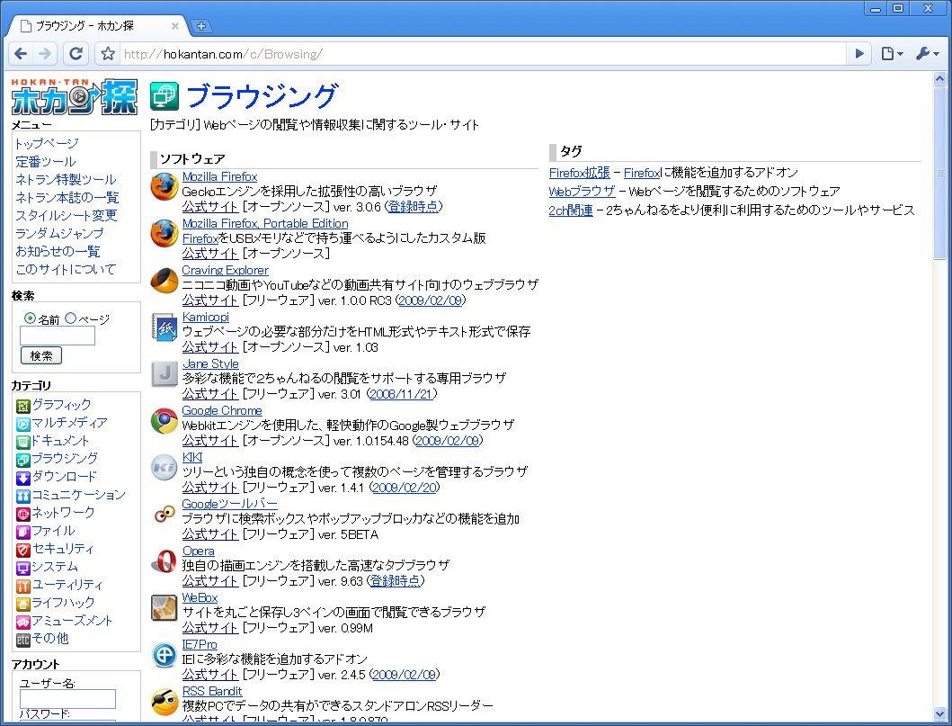The width and height of the screenshot is (952, 726).
Task: Open the 2ch関連 tag link
Action: pos(571,211)
